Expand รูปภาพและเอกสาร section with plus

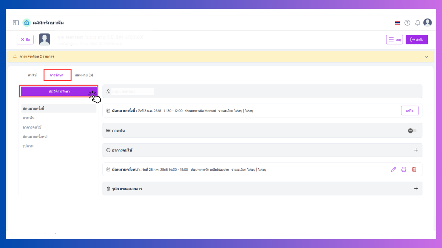416,189
